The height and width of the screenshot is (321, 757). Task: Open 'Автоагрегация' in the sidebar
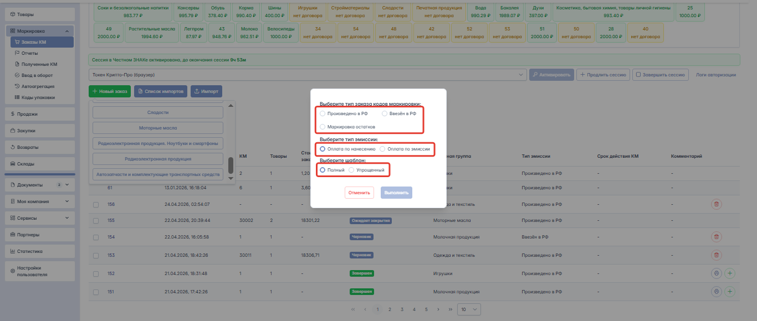(42, 86)
